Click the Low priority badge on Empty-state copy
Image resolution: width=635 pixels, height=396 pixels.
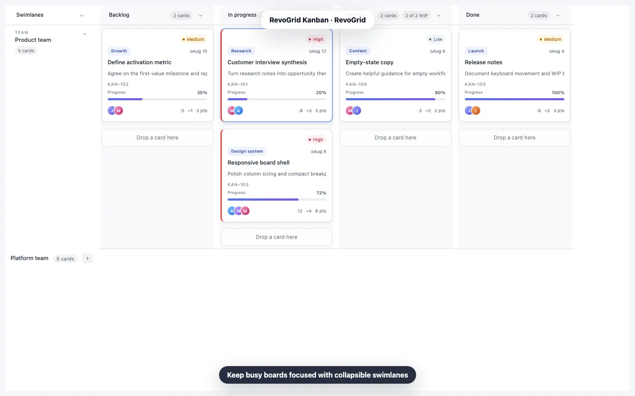click(x=435, y=40)
